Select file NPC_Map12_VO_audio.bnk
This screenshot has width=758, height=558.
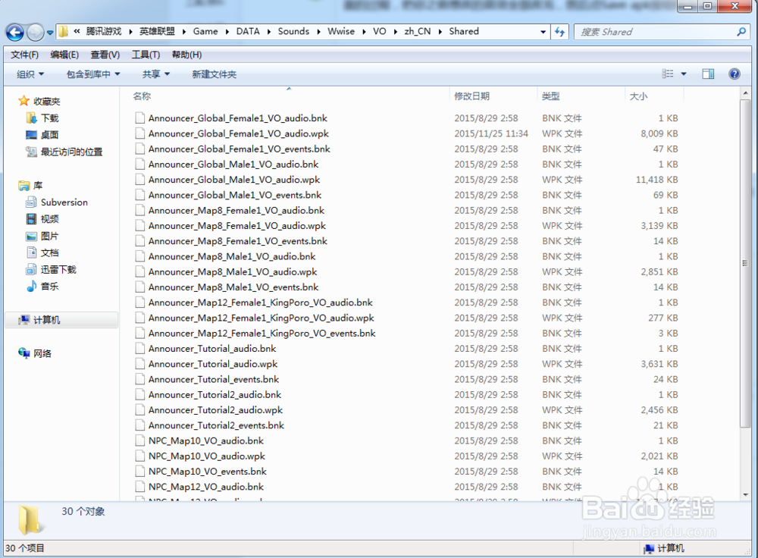point(206,487)
